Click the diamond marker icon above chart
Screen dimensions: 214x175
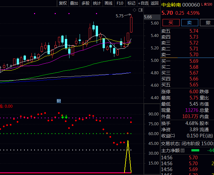tap(134, 10)
